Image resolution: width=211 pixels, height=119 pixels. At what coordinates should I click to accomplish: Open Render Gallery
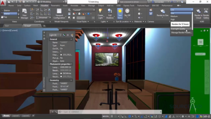[x=206, y=14]
